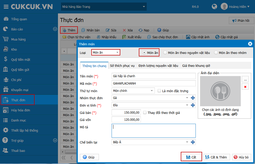Switch to Thông tin chung tab

tap(94, 66)
